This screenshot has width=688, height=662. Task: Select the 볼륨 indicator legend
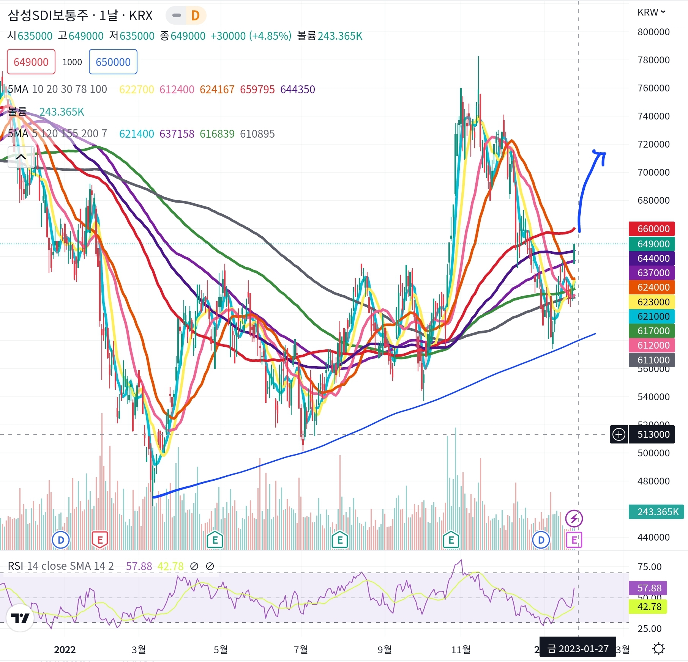pyautogui.click(x=17, y=112)
